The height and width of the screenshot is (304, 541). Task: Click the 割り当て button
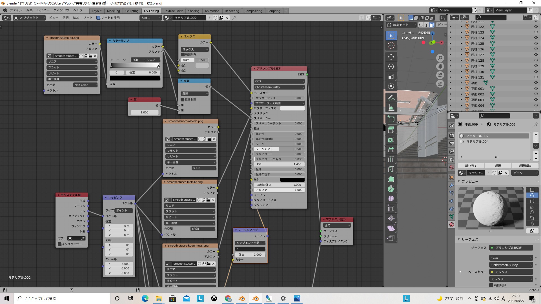471,166
